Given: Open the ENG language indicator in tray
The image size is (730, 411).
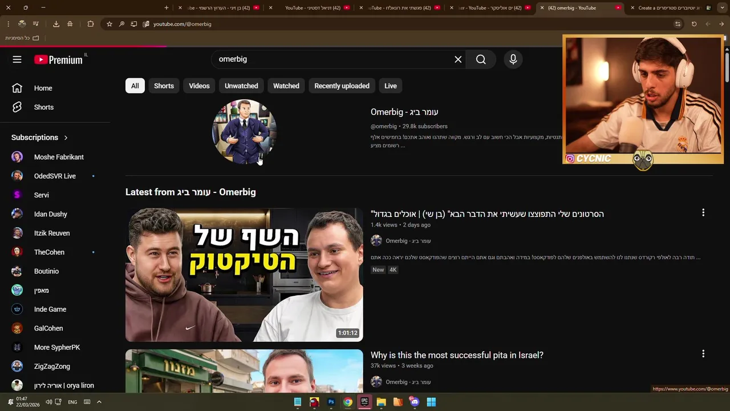Looking at the screenshot, I should (x=72, y=402).
